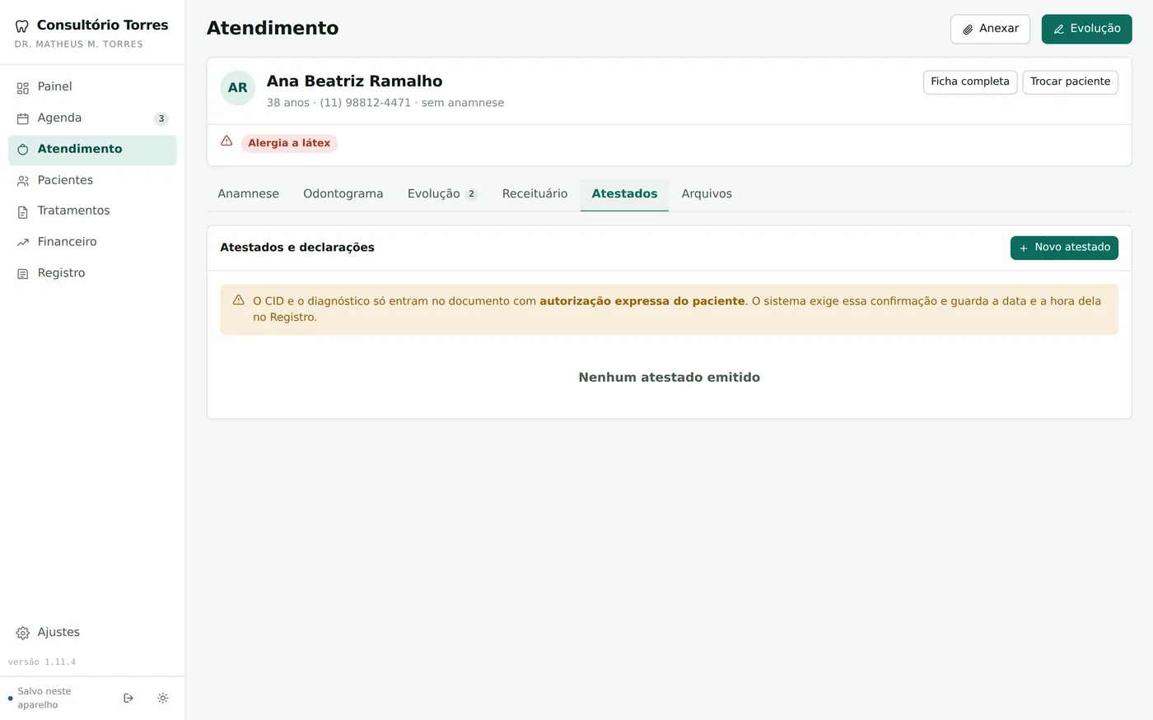Click the Evolução tab count badge 2
The width and height of the screenshot is (1153, 720).
point(471,194)
